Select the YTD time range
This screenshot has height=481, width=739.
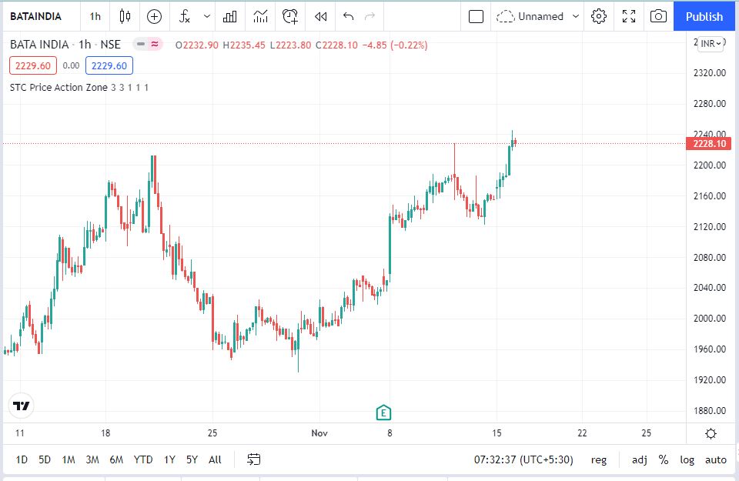(x=142, y=459)
